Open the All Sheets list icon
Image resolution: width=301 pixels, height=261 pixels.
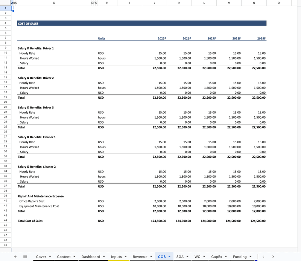point(25,257)
